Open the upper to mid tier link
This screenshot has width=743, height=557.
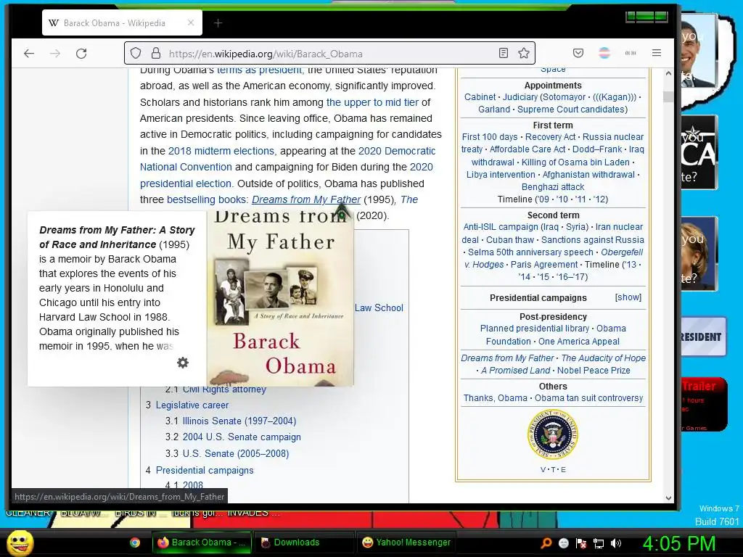372,102
